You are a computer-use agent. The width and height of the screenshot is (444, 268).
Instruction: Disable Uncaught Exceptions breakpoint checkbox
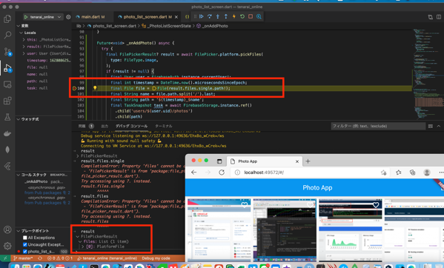(25, 244)
